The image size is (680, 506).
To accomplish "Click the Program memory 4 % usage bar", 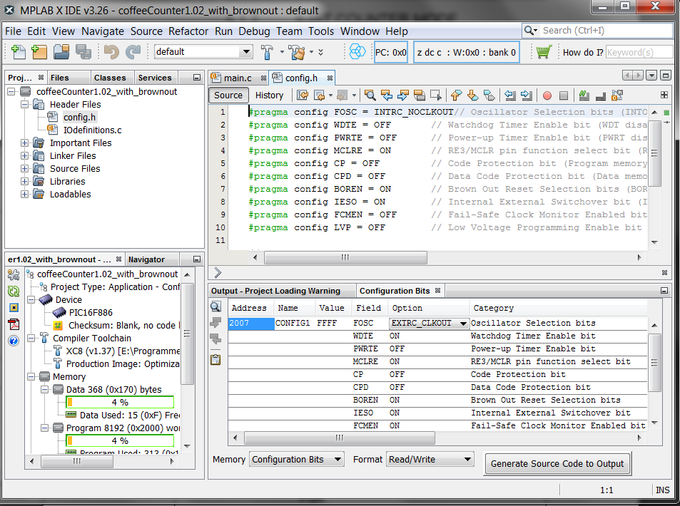I will pyautogui.click(x=120, y=441).
